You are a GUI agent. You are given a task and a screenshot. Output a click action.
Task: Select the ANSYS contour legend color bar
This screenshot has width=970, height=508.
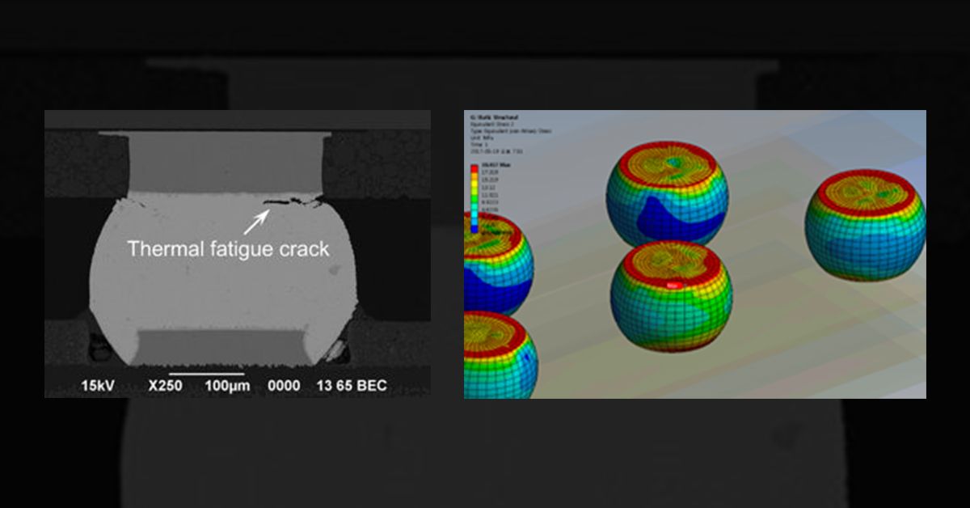(x=474, y=198)
